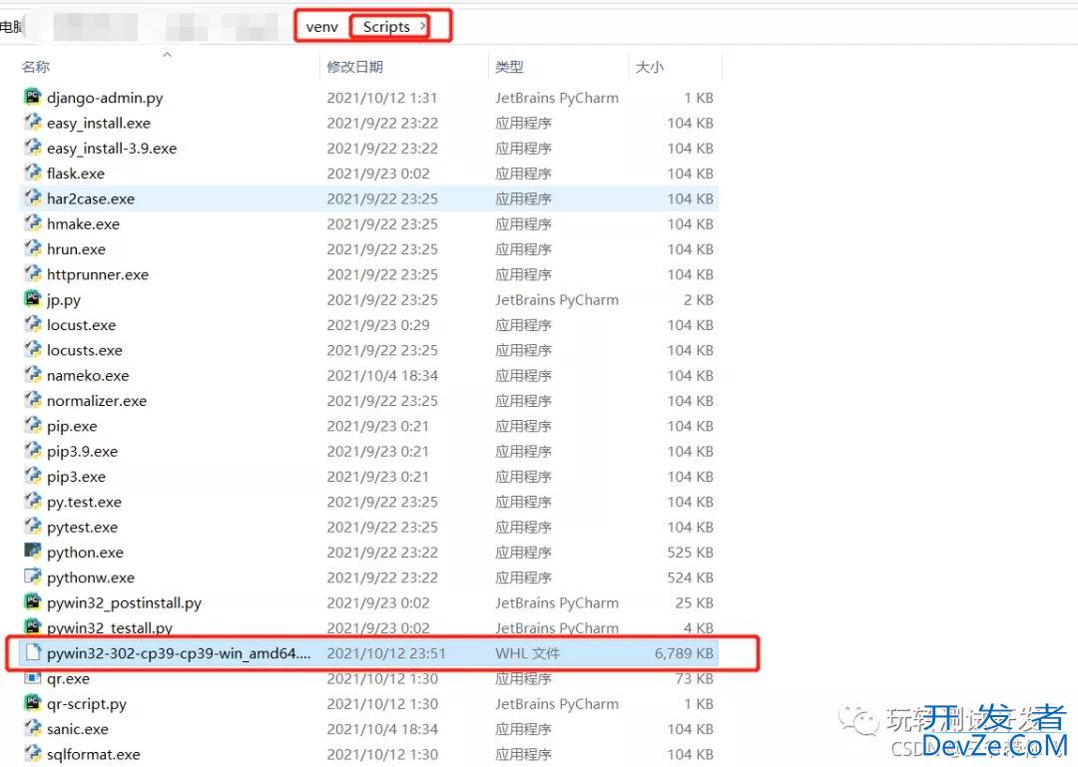The height and width of the screenshot is (767, 1078).
Task: Click the normalizer.exe file icon
Action: coord(32,400)
